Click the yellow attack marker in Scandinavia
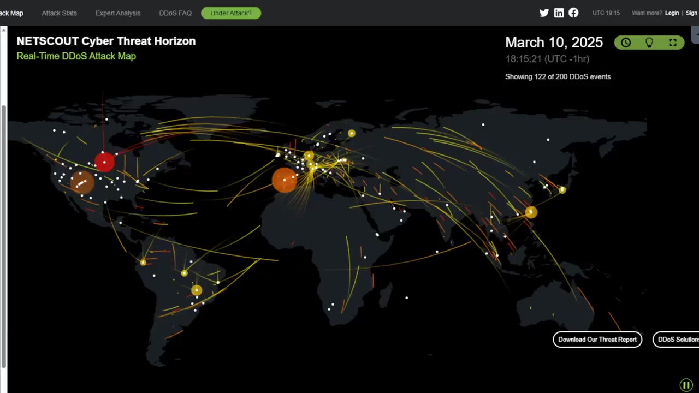Screen dimensions: 699x393 351,133
